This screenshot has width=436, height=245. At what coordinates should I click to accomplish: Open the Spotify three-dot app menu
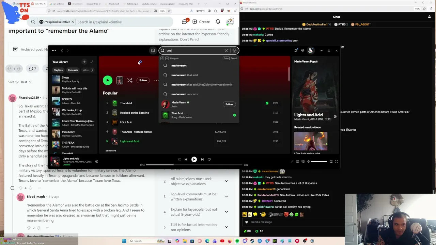(54, 51)
